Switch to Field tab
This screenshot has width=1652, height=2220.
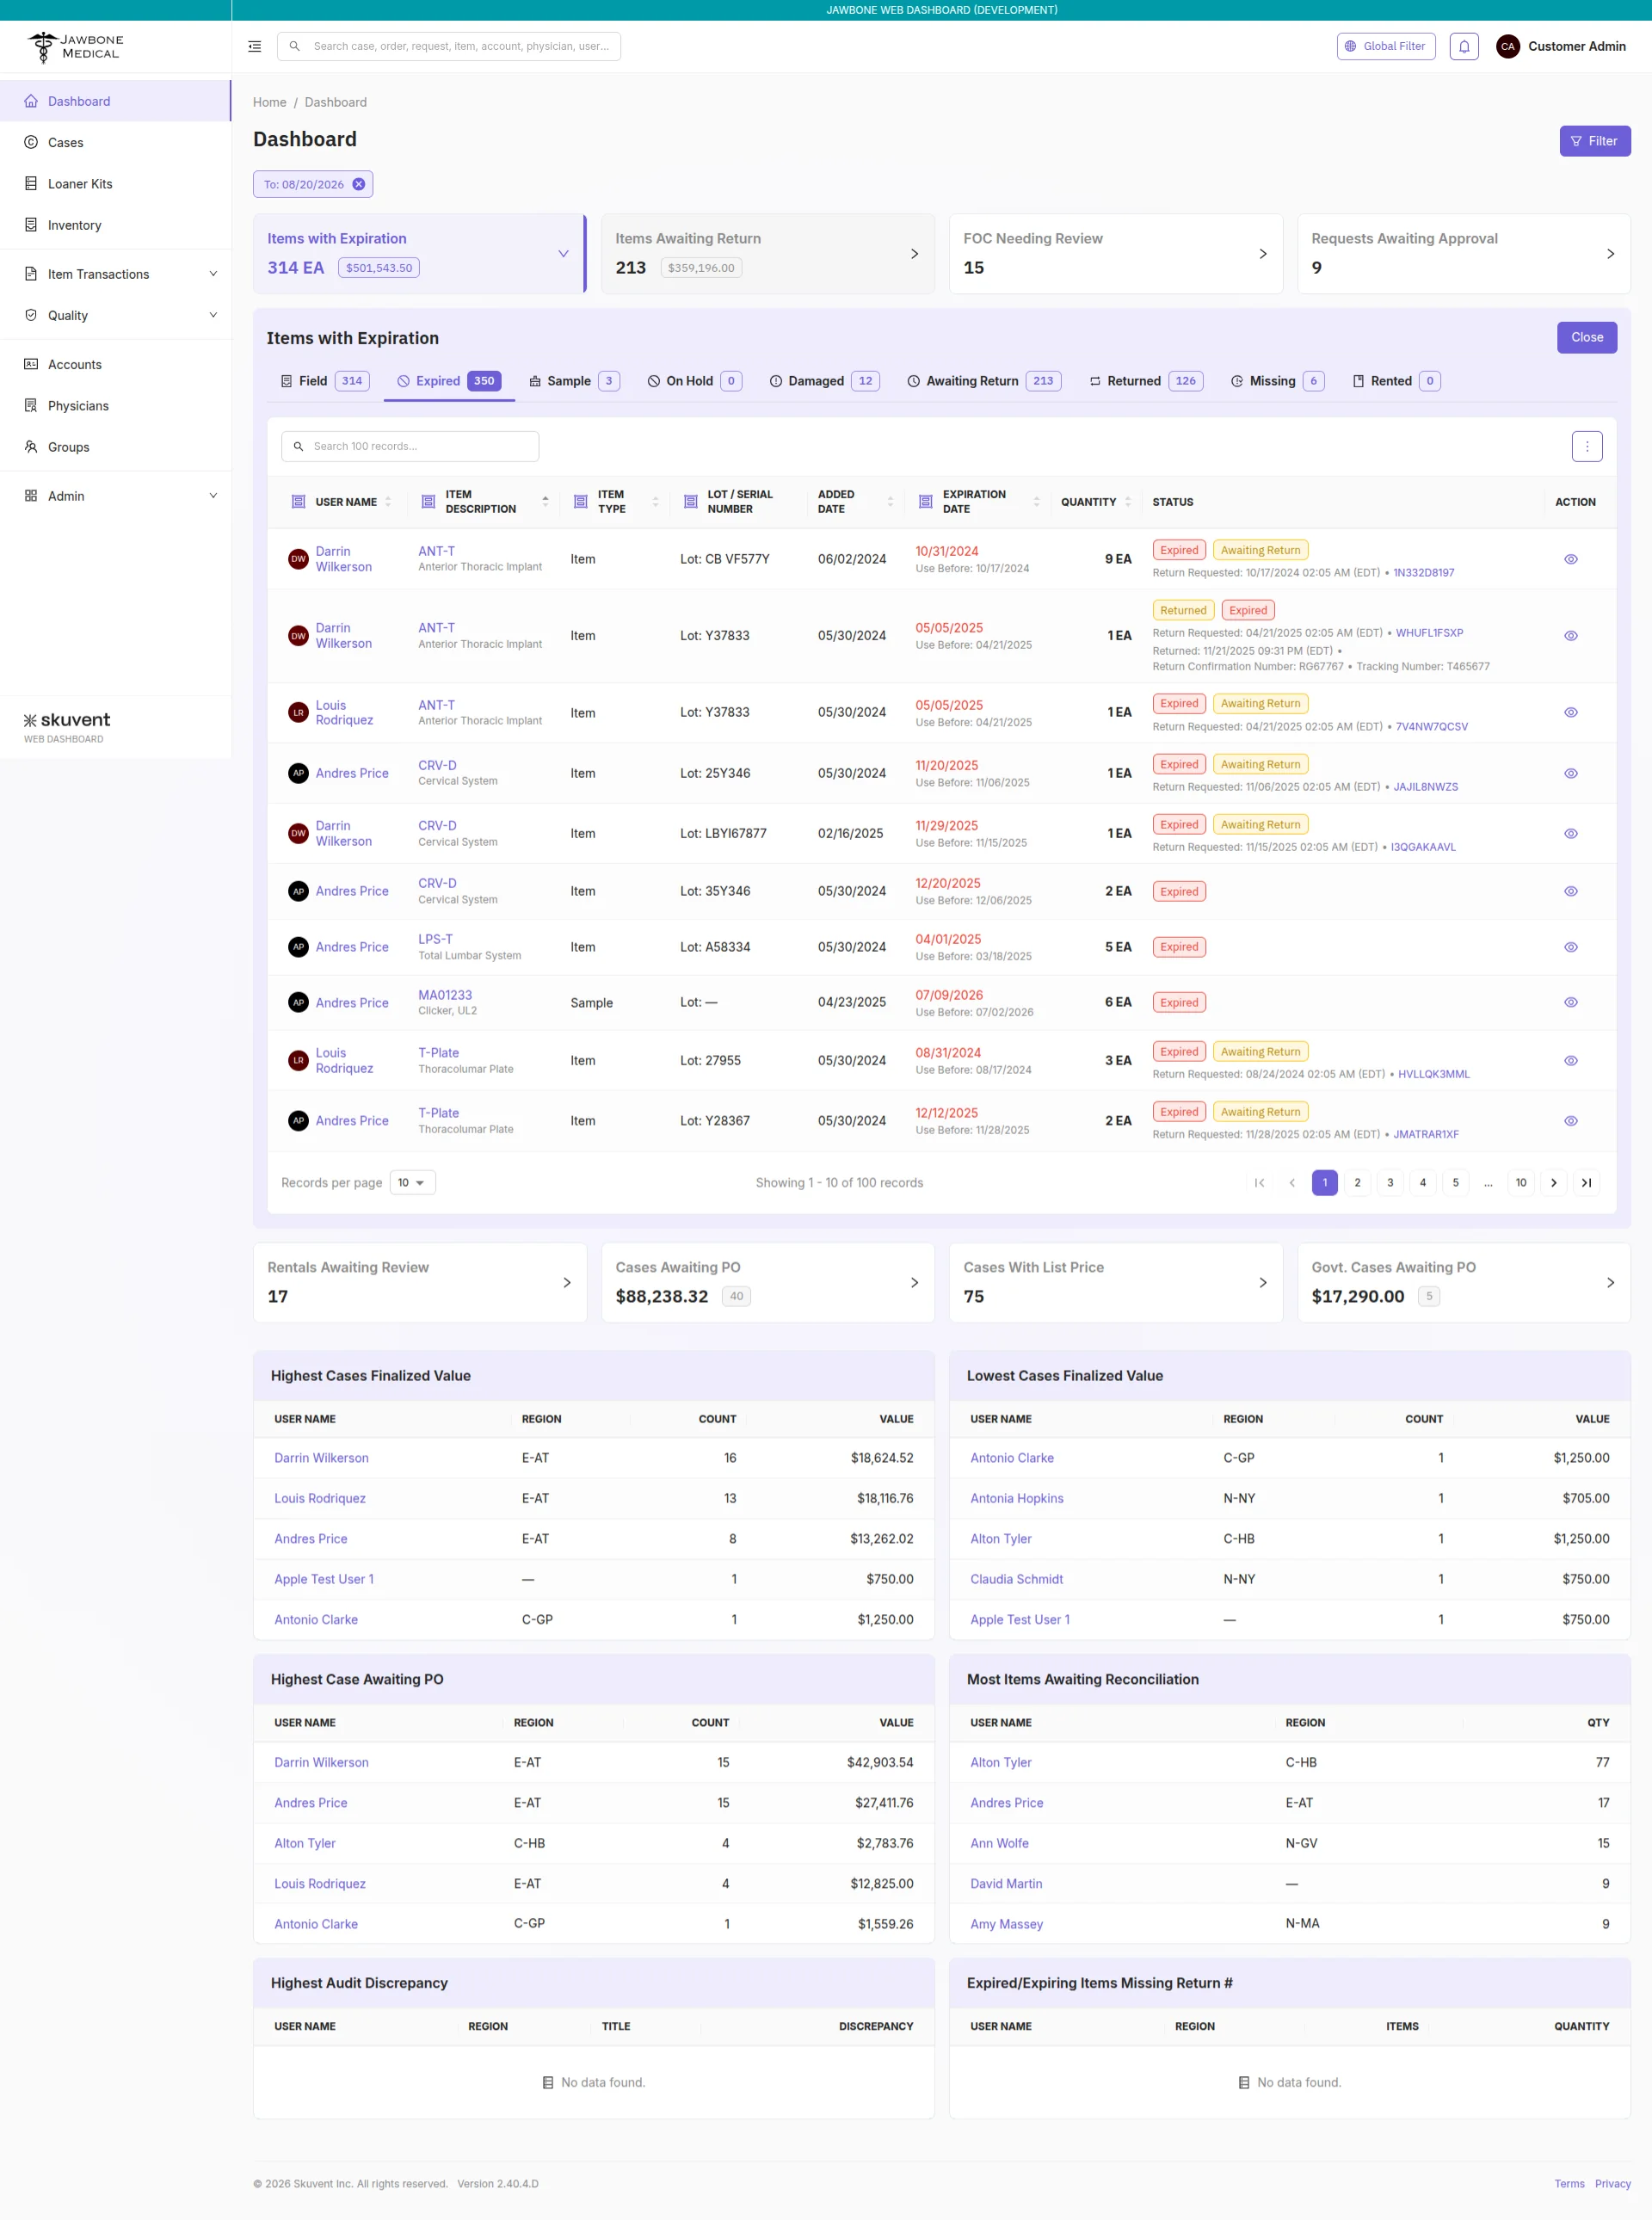[x=324, y=381]
